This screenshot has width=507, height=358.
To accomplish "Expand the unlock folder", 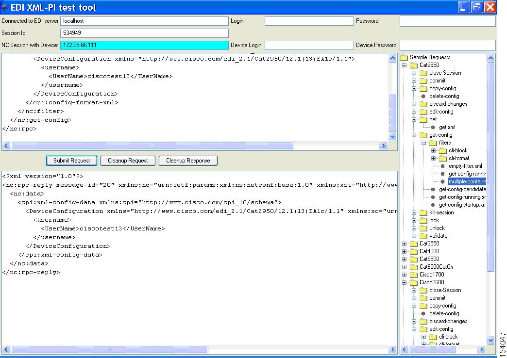I will pos(414,228).
